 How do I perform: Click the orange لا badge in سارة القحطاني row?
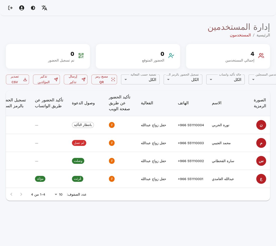coord(112,161)
